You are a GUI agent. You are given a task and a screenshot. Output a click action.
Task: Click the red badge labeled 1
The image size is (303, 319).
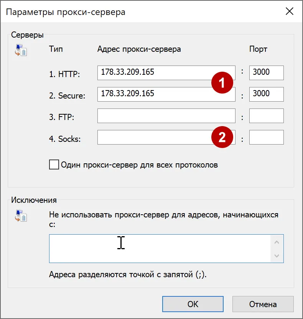(x=223, y=82)
